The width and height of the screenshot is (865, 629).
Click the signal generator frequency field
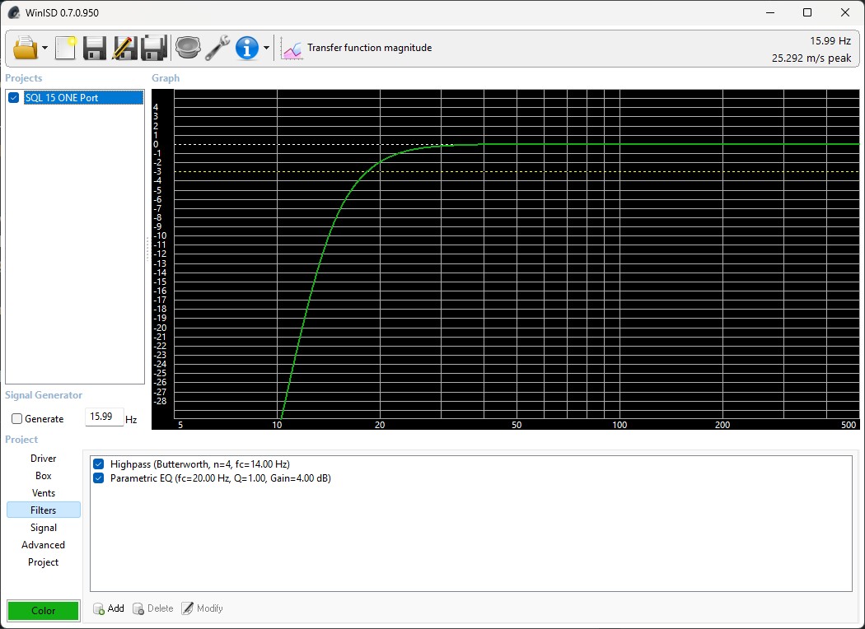(104, 417)
